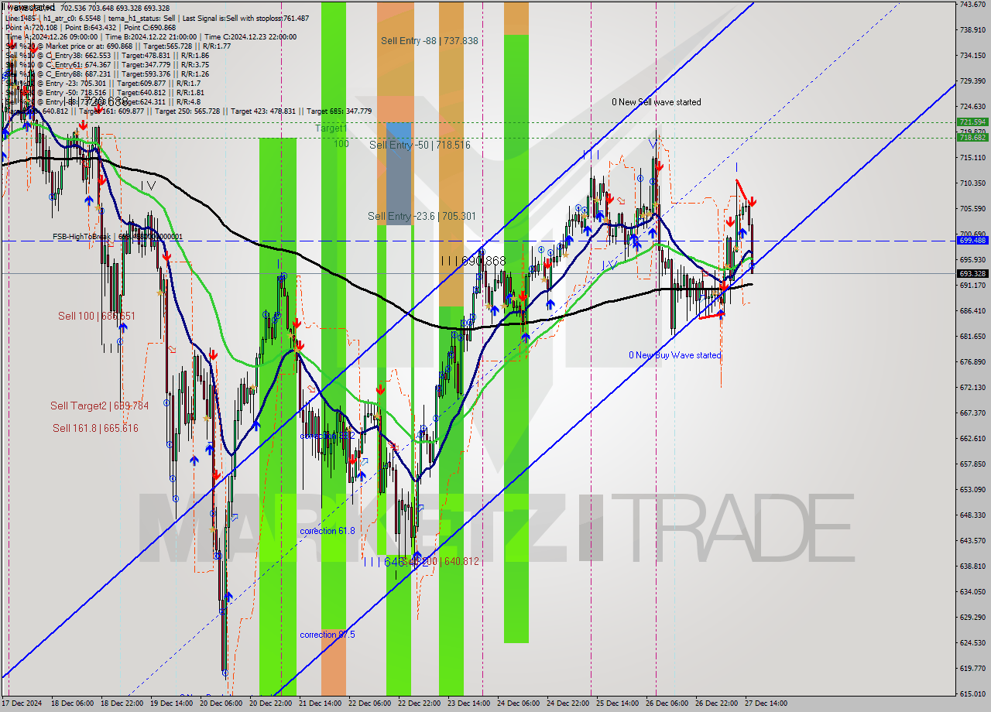This screenshot has height=712, width=991.
Task: Click price axis value 734.150
Action: coord(972,56)
